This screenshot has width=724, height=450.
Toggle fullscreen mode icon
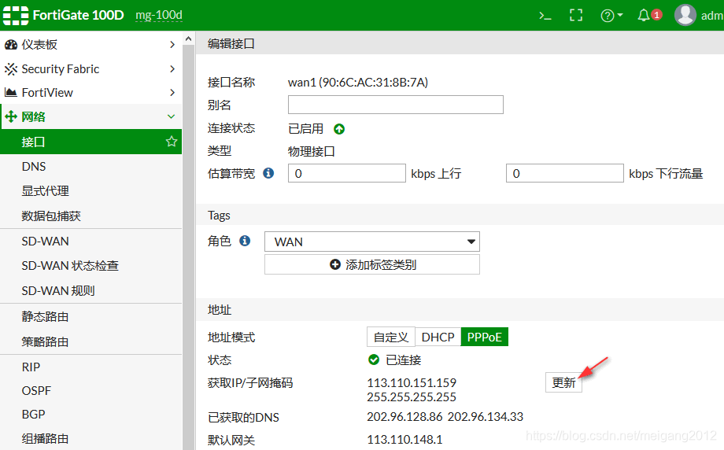tap(576, 15)
